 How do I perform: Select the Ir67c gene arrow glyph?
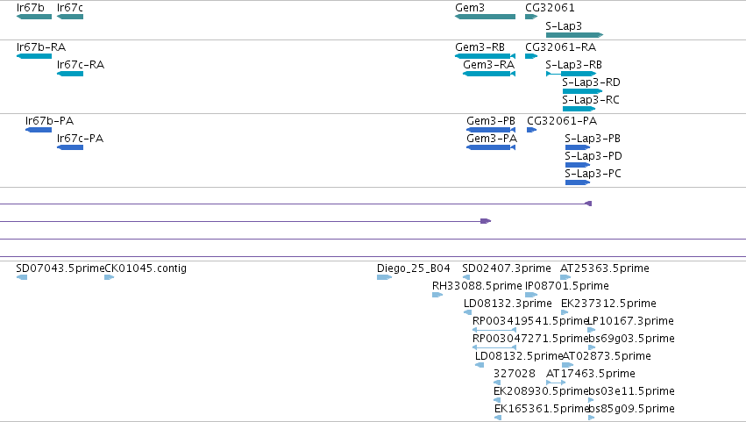[x=70, y=17]
